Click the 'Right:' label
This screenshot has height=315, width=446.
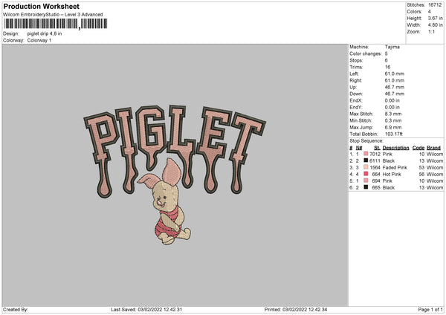355,80
